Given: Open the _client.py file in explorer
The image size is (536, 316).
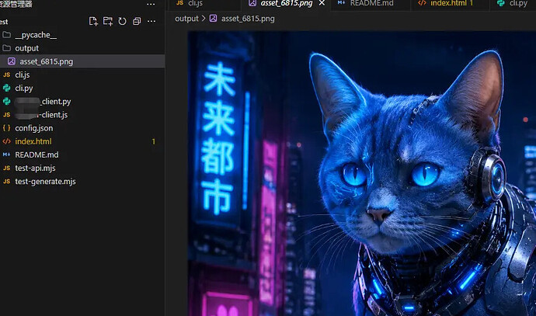Looking at the screenshot, I should pos(82,102).
